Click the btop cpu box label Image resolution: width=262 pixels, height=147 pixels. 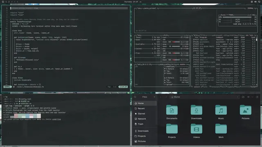tap(139, 8)
